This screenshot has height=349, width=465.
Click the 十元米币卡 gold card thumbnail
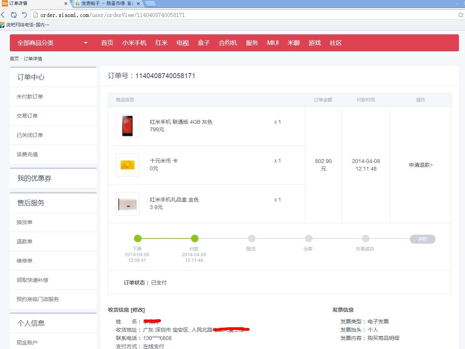[127, 165]
